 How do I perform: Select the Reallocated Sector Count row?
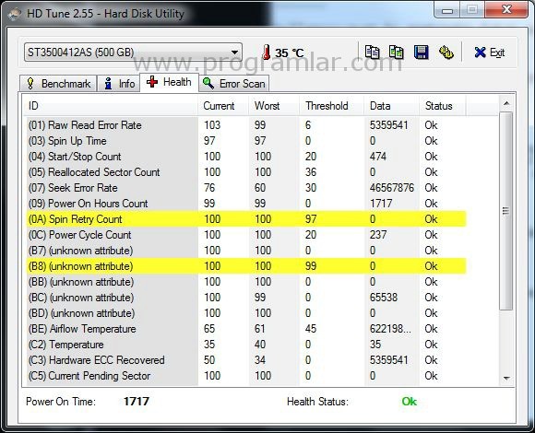tap(245, 172)
